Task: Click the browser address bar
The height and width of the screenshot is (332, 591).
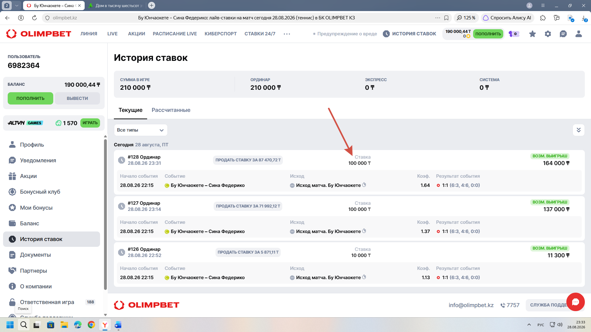Action: pos(246,18)
